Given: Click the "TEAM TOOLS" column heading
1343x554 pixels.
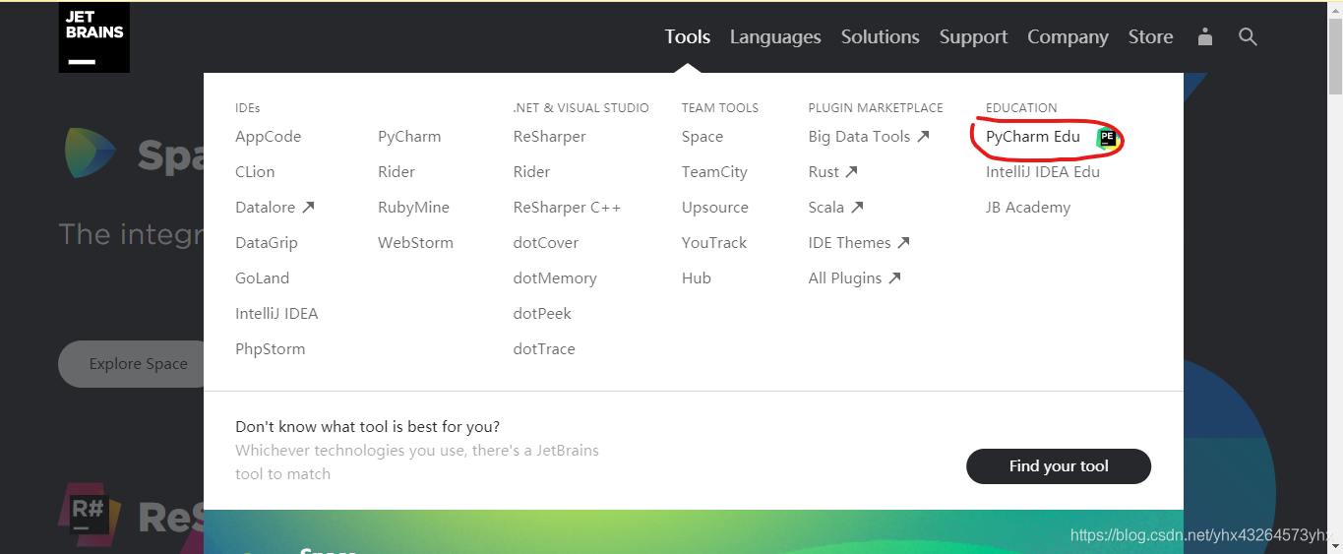Looking at the screenshot, I should [720, 108].
